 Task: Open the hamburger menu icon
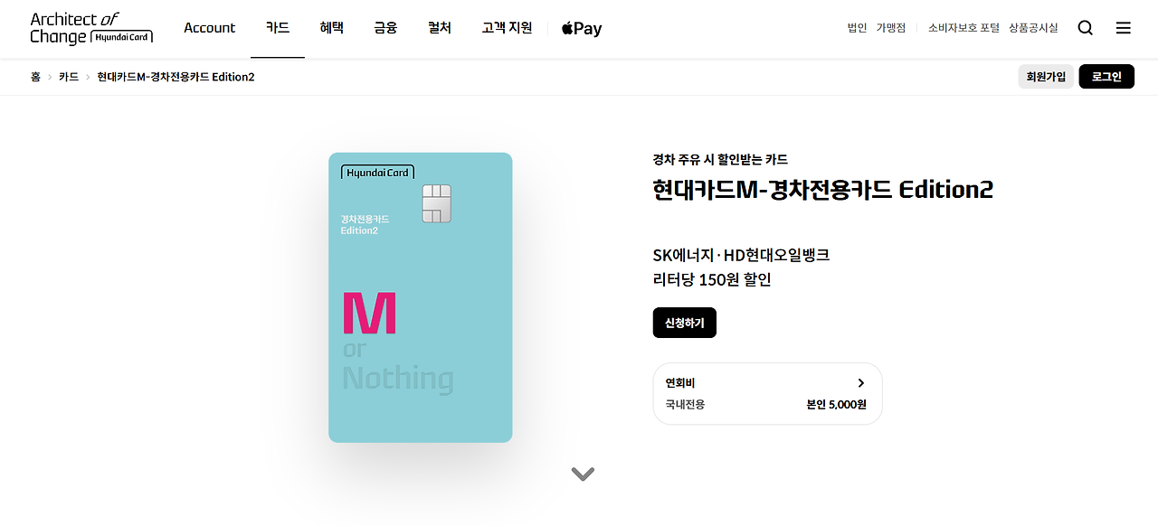(x=1124, y=28)
